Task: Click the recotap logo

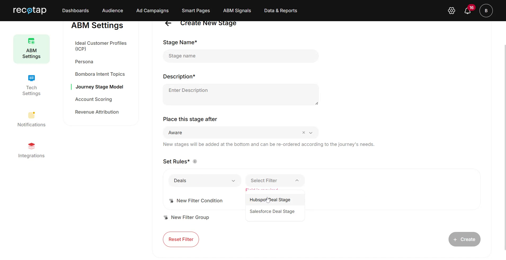Action: pos(30,11)
